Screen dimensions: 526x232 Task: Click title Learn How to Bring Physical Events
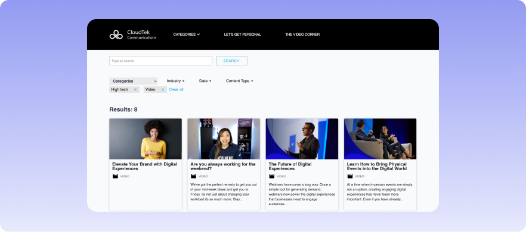click(377, 167)
